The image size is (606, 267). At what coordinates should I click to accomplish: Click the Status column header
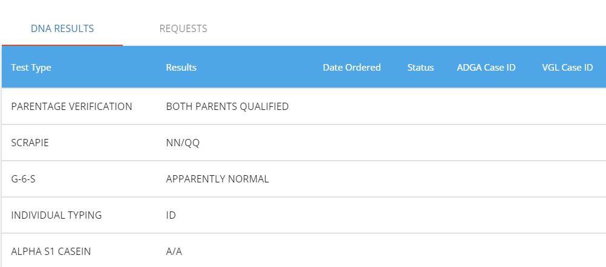pyautogui.click(x=420, y=68)
